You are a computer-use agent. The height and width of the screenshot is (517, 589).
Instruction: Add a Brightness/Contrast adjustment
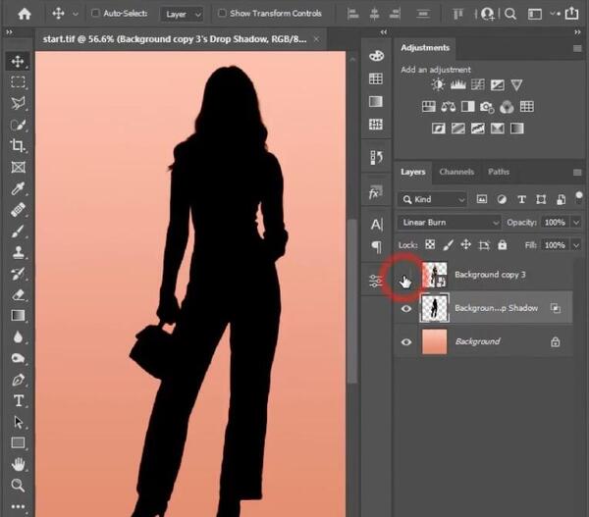(x=438, y=84)
